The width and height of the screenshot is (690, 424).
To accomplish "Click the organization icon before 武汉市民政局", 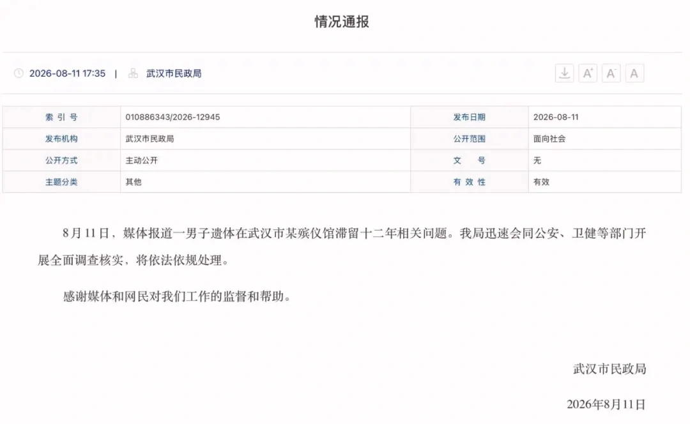I will click(x=133, y=73).
